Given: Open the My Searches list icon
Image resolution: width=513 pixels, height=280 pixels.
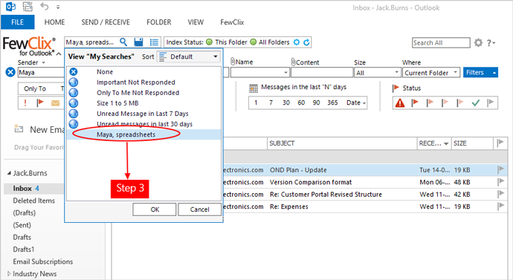Looking at the screenshot, I should (154, 42).
